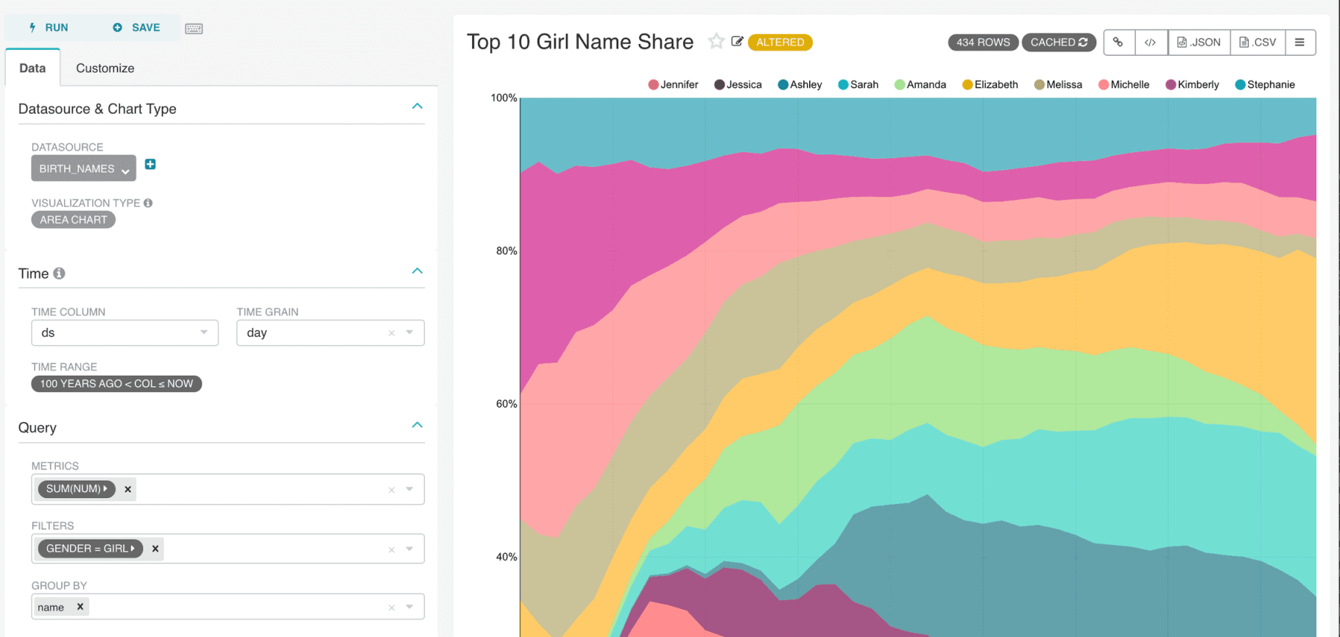Toggle Melissa series in legend
Screen dimensions: 1340x637
1058,85
